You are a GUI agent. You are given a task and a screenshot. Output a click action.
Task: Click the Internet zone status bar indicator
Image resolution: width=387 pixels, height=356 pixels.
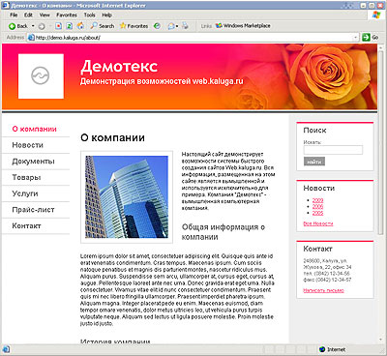[332, 349]
